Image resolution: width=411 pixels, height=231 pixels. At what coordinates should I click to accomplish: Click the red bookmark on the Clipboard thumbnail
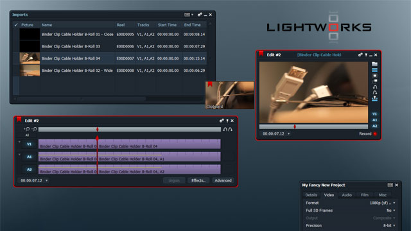(x=210, y=84)
